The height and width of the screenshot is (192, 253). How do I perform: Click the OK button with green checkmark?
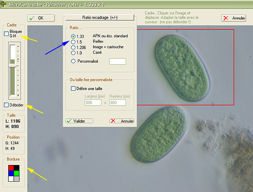[x=41, y=18]
